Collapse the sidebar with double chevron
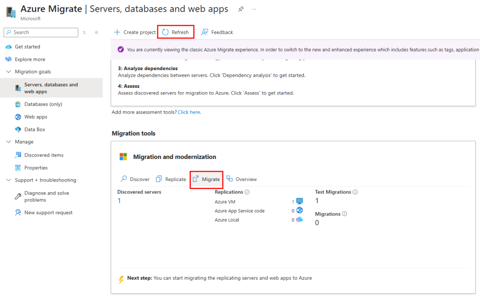480x297 pixels. (97, 32)
